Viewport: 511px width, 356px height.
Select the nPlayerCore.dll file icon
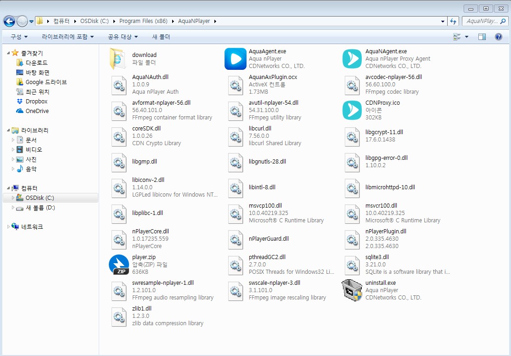click(119, 239)
